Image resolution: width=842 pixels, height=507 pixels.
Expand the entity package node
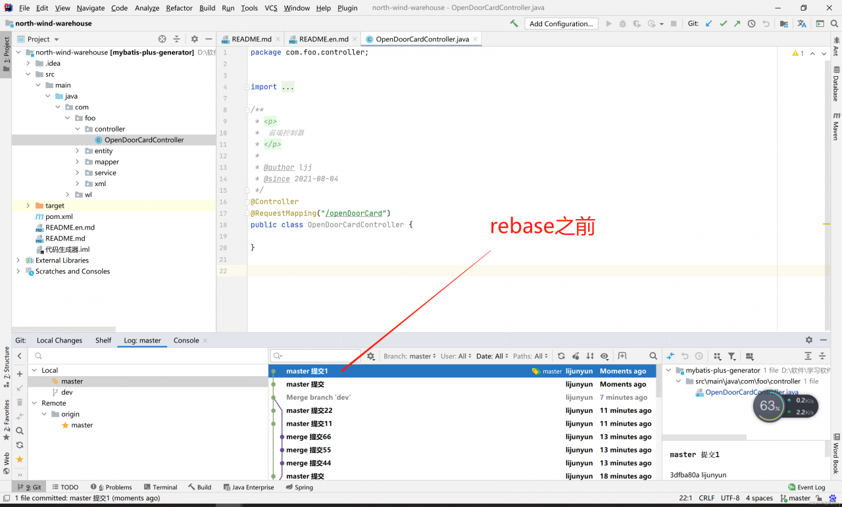78,151
